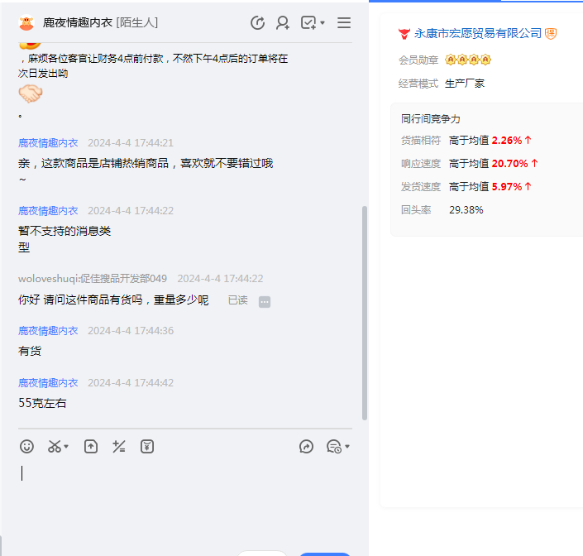Viewport: 583px width, 556px height.
Task: Click chat title 鹿夜情趣内衣 [陌生人]
Action: [100, 22]
